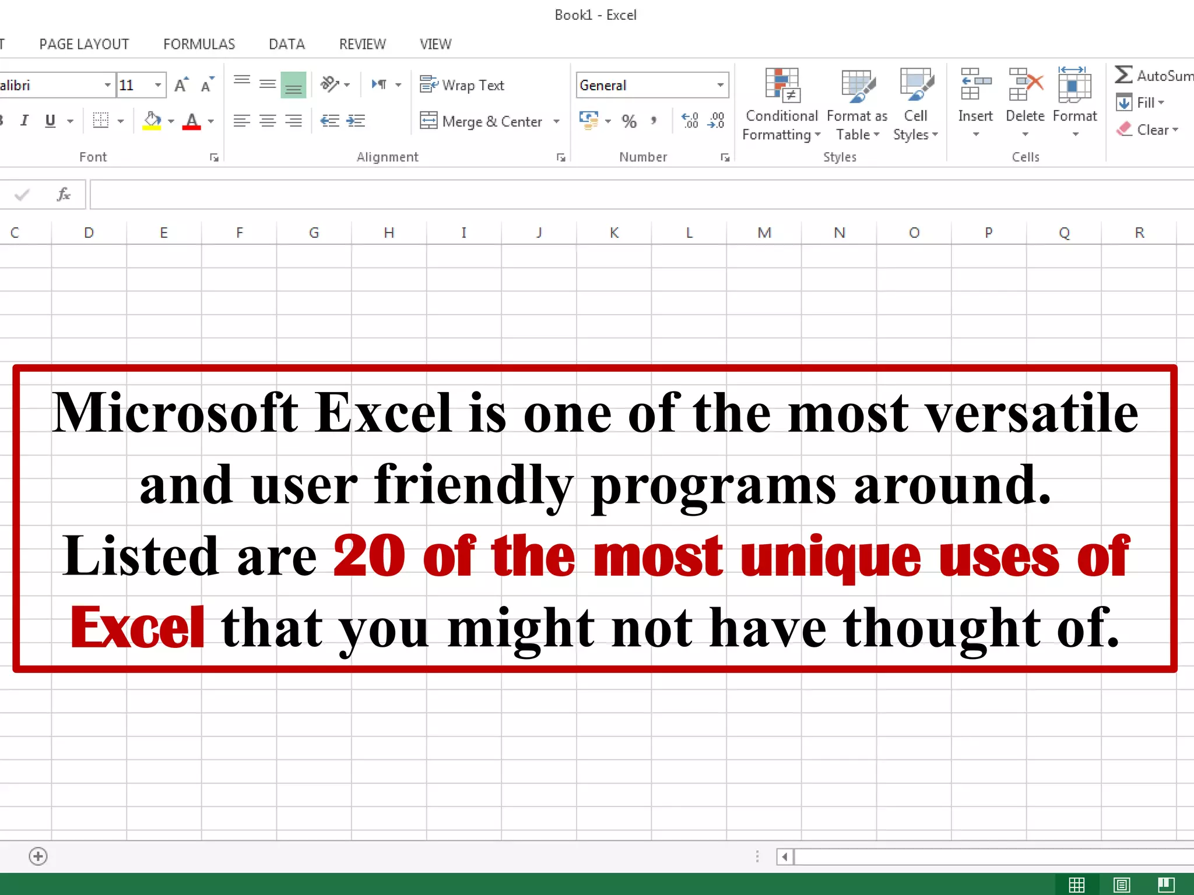The height and width of the screenshot is (895, 1194).
Task: Click inside the formula bar input
Action: tap(583, 194)
